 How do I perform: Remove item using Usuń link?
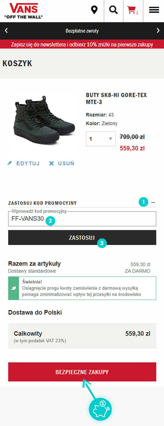tap(66, 163)
